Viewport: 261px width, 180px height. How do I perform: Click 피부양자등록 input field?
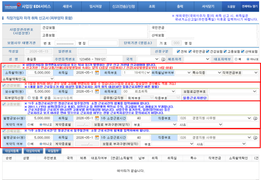63,98
